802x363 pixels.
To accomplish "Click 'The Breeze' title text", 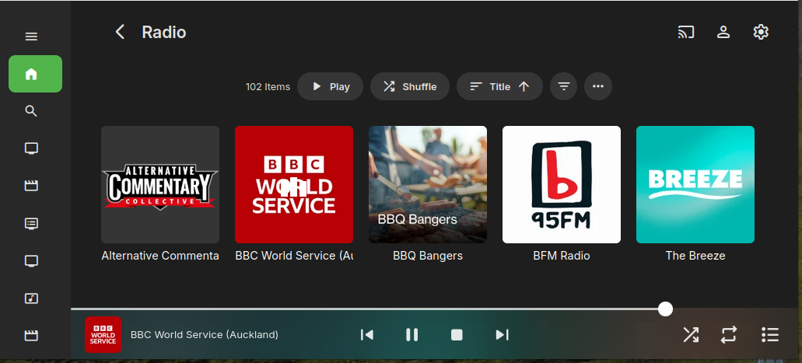I will tap(695, 256).
